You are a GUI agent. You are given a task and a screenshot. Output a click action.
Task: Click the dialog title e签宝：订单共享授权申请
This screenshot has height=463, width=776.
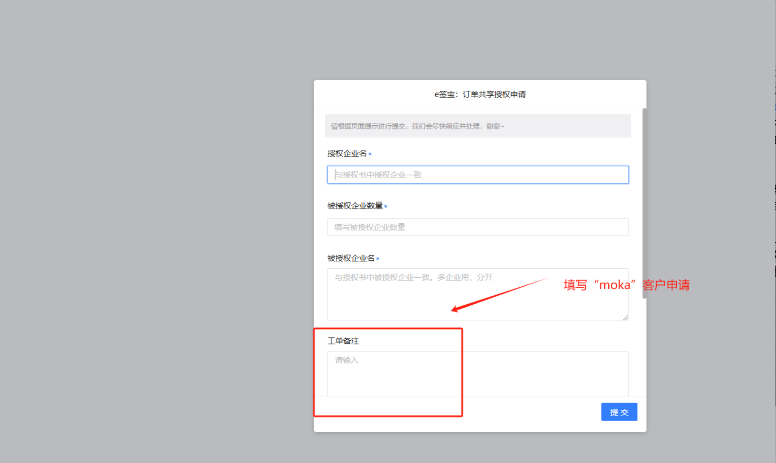click(x=480, y=95)
